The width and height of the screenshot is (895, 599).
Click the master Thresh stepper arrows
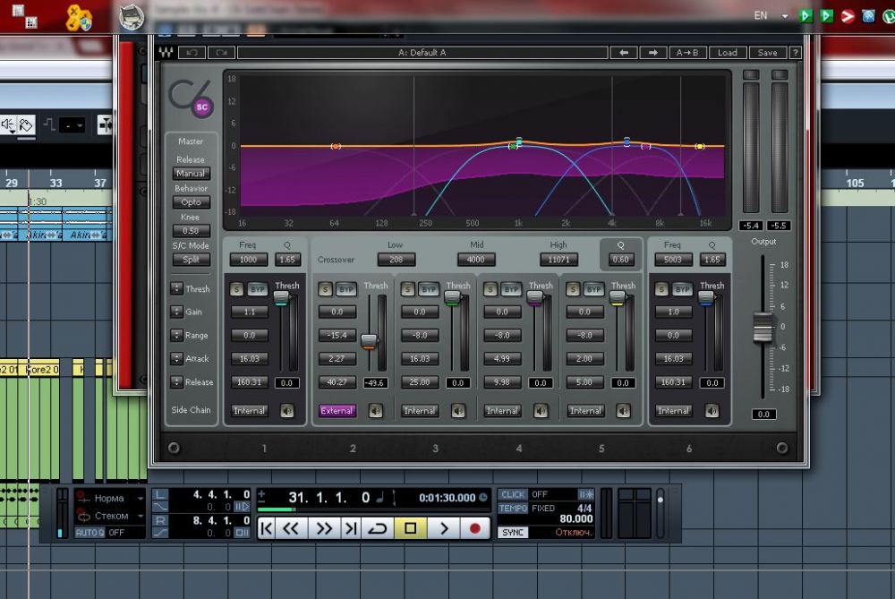coord(176,288)
